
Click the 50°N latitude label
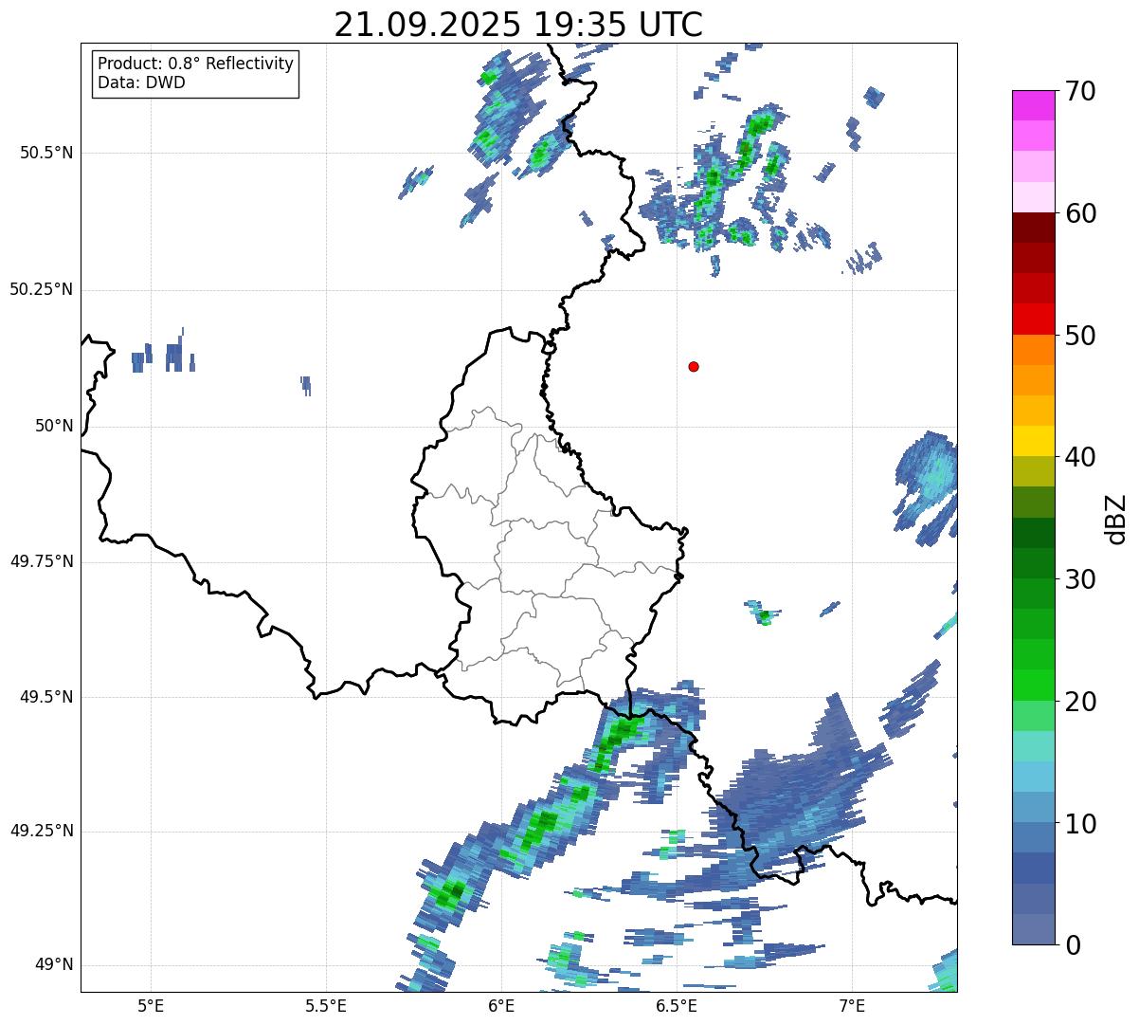[54, 426]
